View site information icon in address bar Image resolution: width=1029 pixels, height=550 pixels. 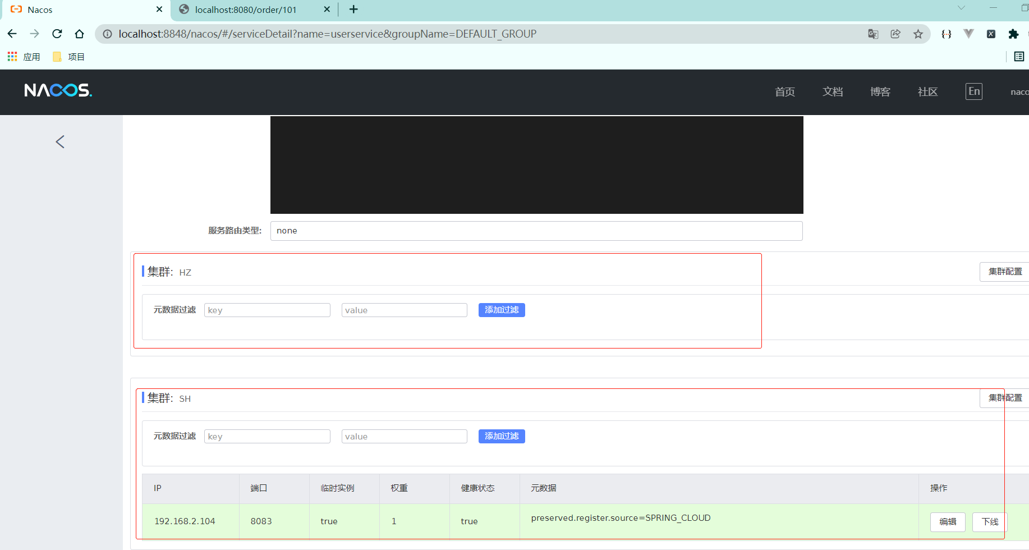click(107, 34)
